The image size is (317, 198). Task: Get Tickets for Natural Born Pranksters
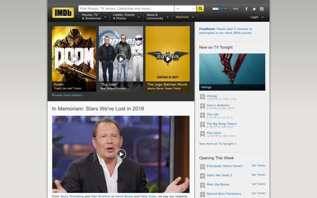(x=258, y=193)
